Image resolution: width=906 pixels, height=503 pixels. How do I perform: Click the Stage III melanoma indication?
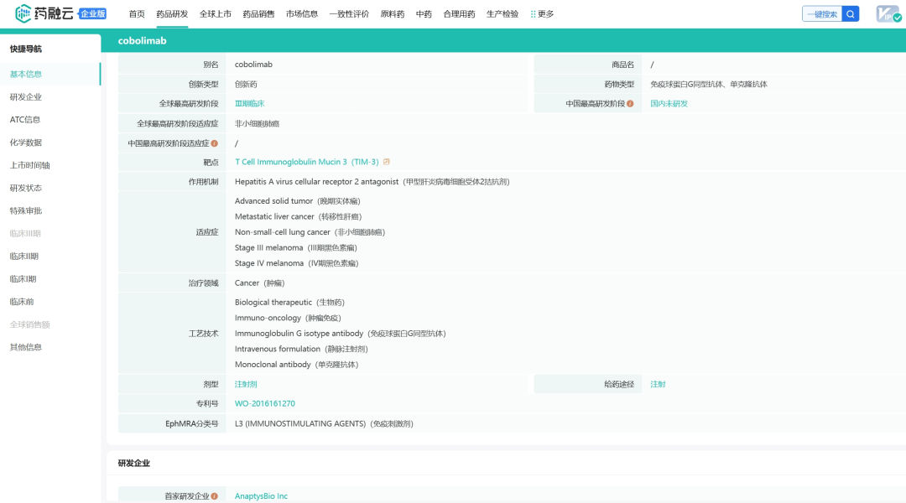point(296,248)
